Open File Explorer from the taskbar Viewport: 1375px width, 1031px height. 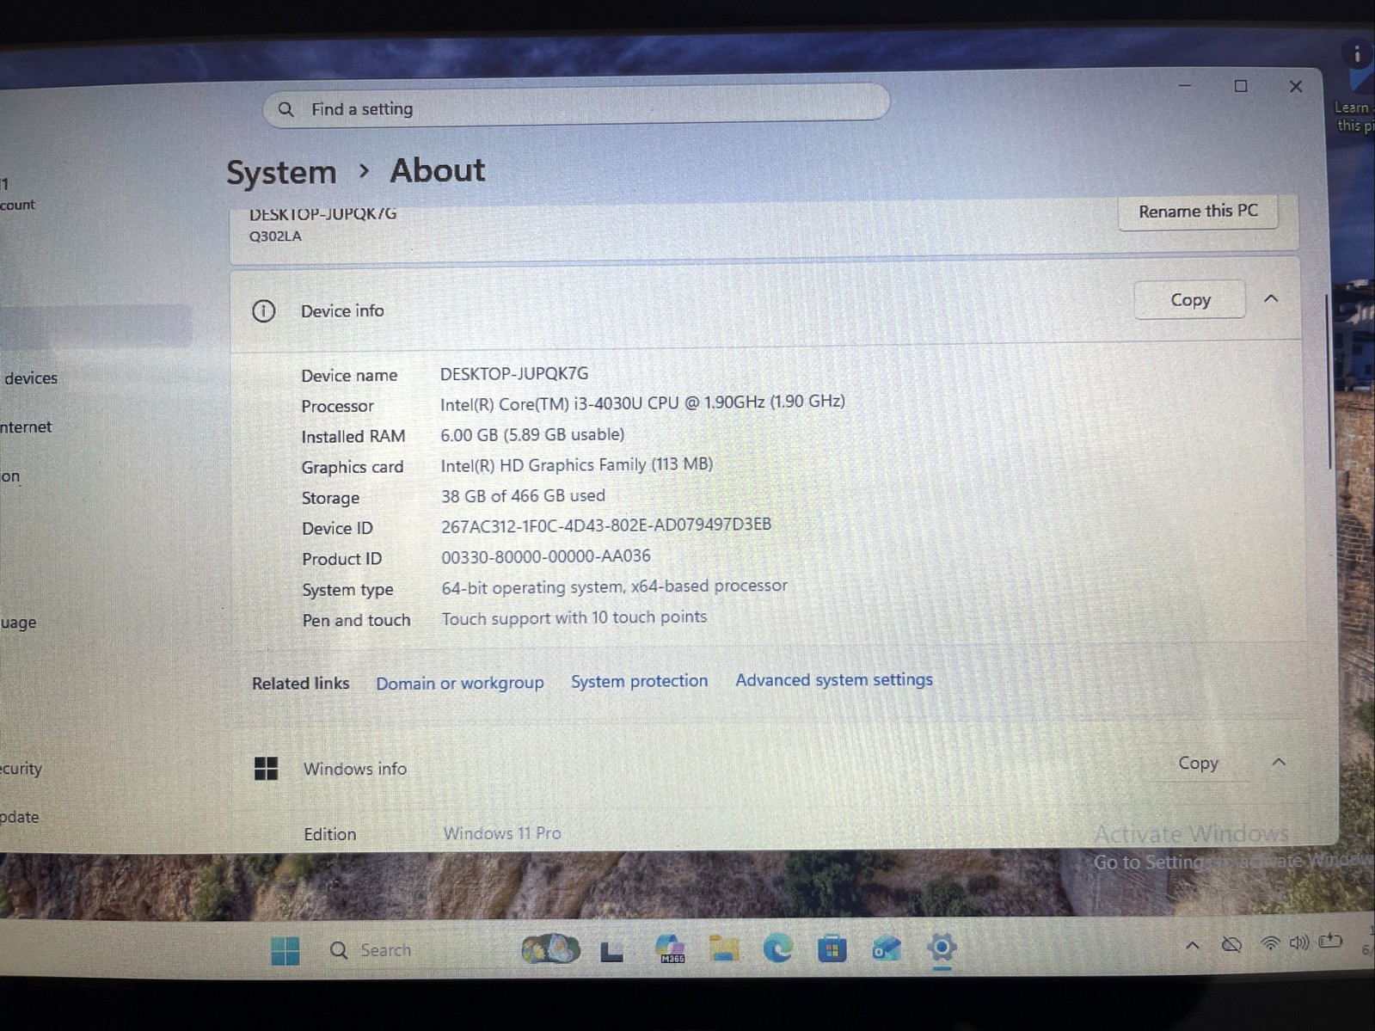(x=724, y=948)
